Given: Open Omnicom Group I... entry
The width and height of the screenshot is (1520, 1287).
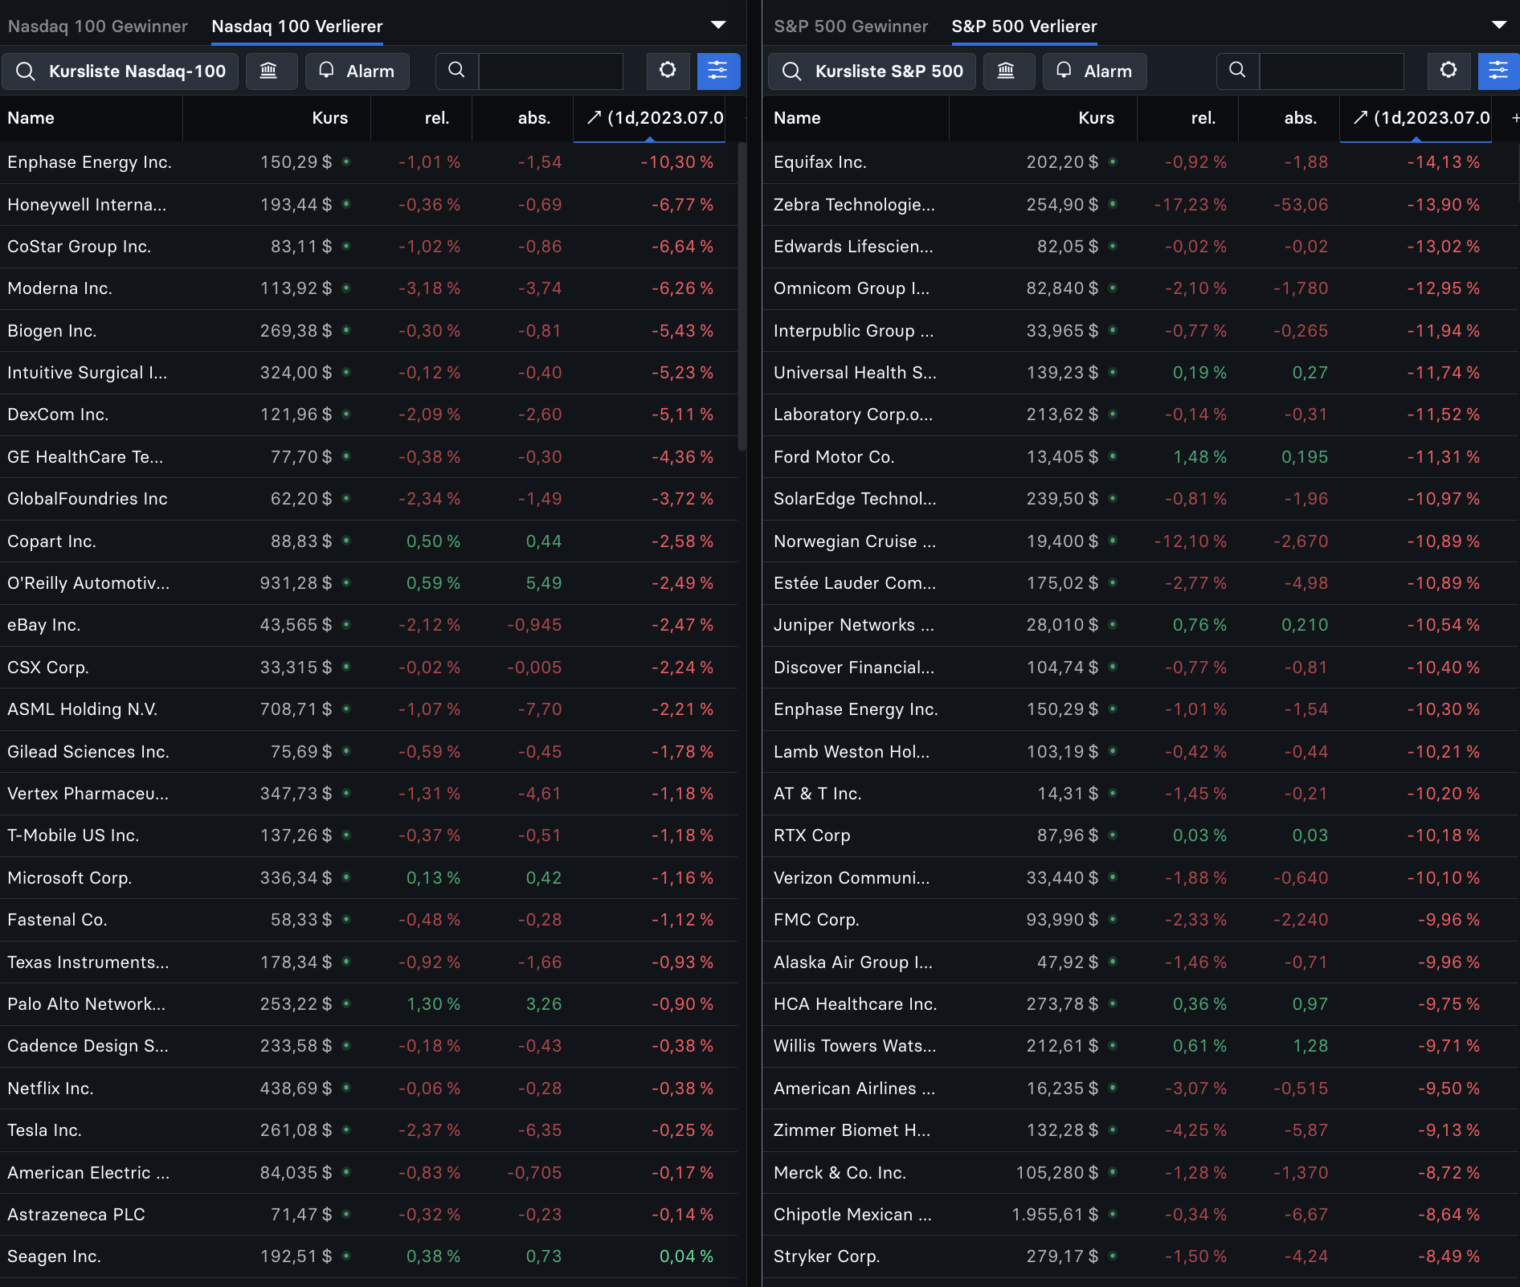Looking at the screenshot, I should [1141, 288].
